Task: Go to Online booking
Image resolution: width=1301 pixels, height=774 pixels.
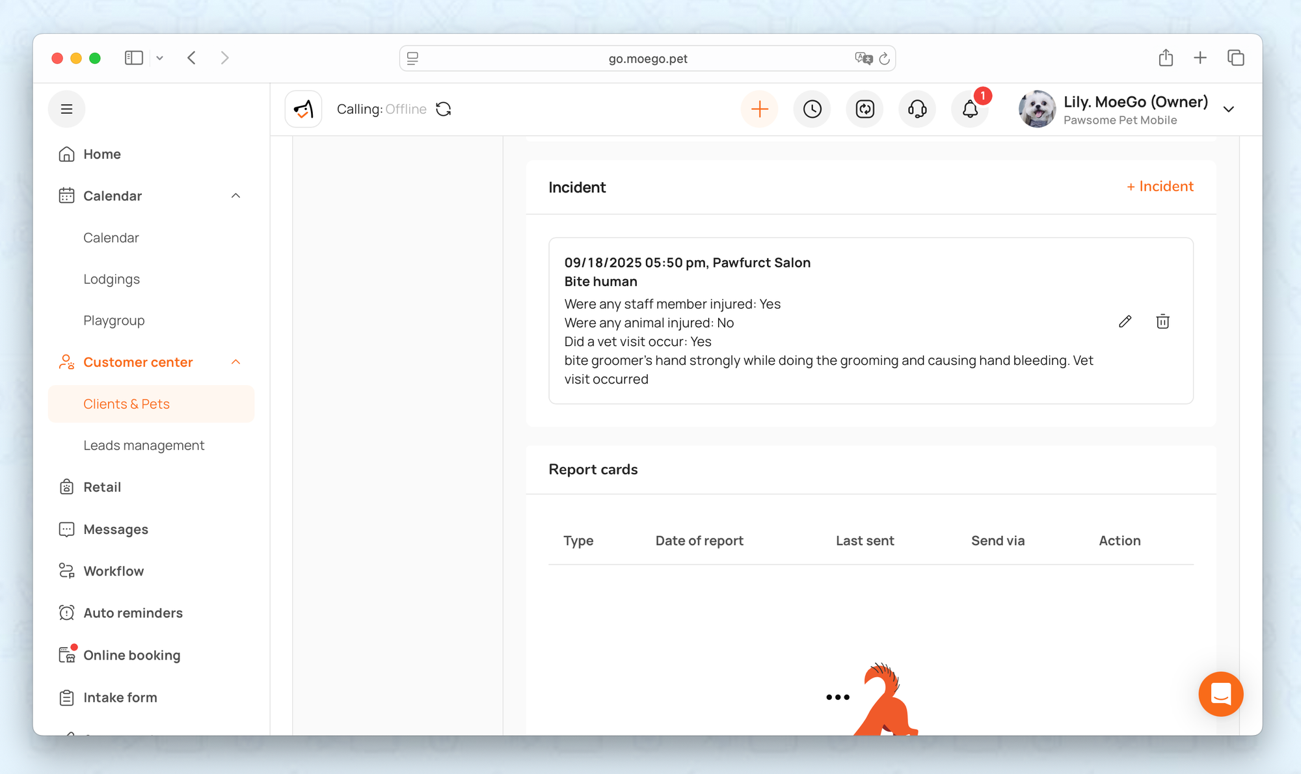Action: click(x=131, y=655)
